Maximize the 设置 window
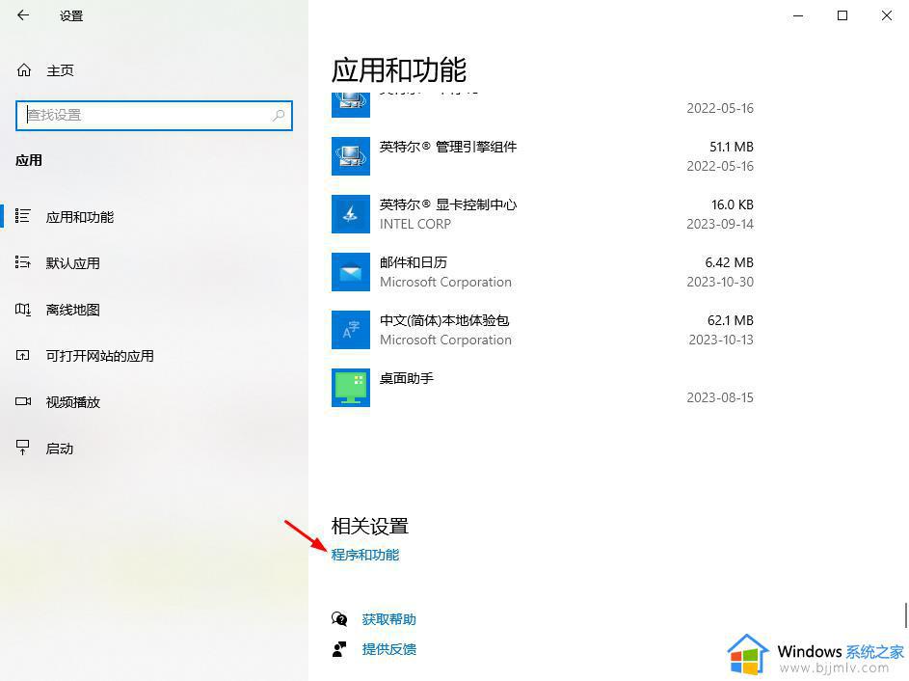Image resolution: width=909 pixels, height=681 pixels. [x=842, y=15]
